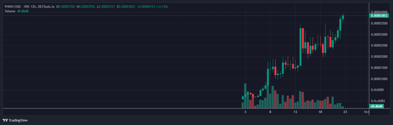Click the latest green candlestick
Screen dimensions: 393x125
tap(343, 17)
